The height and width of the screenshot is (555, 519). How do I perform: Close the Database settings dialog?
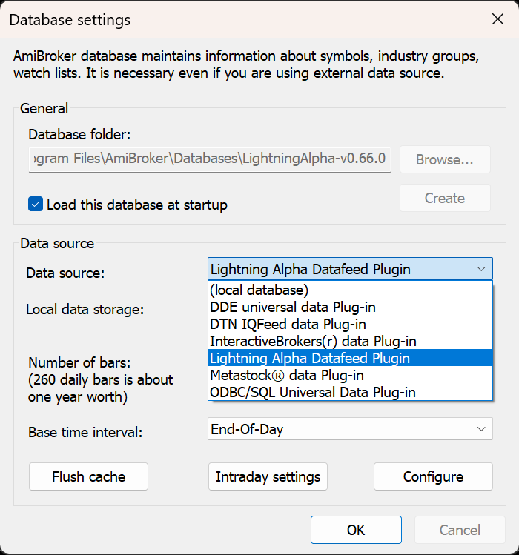497,19
